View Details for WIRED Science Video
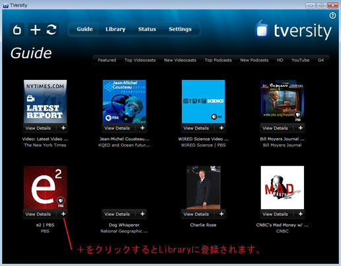The image size is (341, 266). pyautogui.click(x=196, y=128)
